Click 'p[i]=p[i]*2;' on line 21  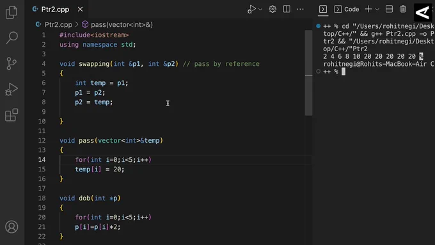(98, 227)
